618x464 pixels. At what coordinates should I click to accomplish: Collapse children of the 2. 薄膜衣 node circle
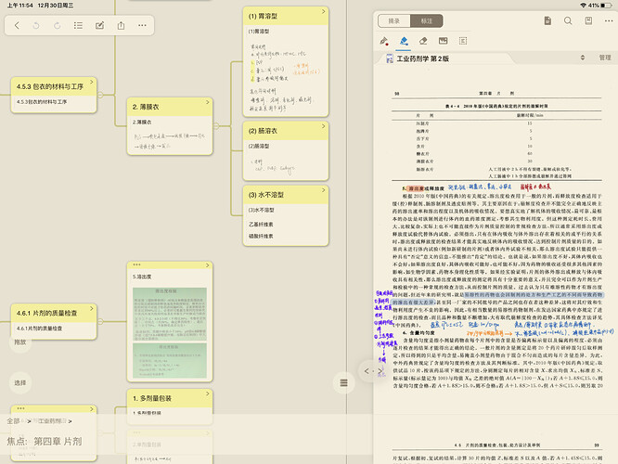(216, 126)
